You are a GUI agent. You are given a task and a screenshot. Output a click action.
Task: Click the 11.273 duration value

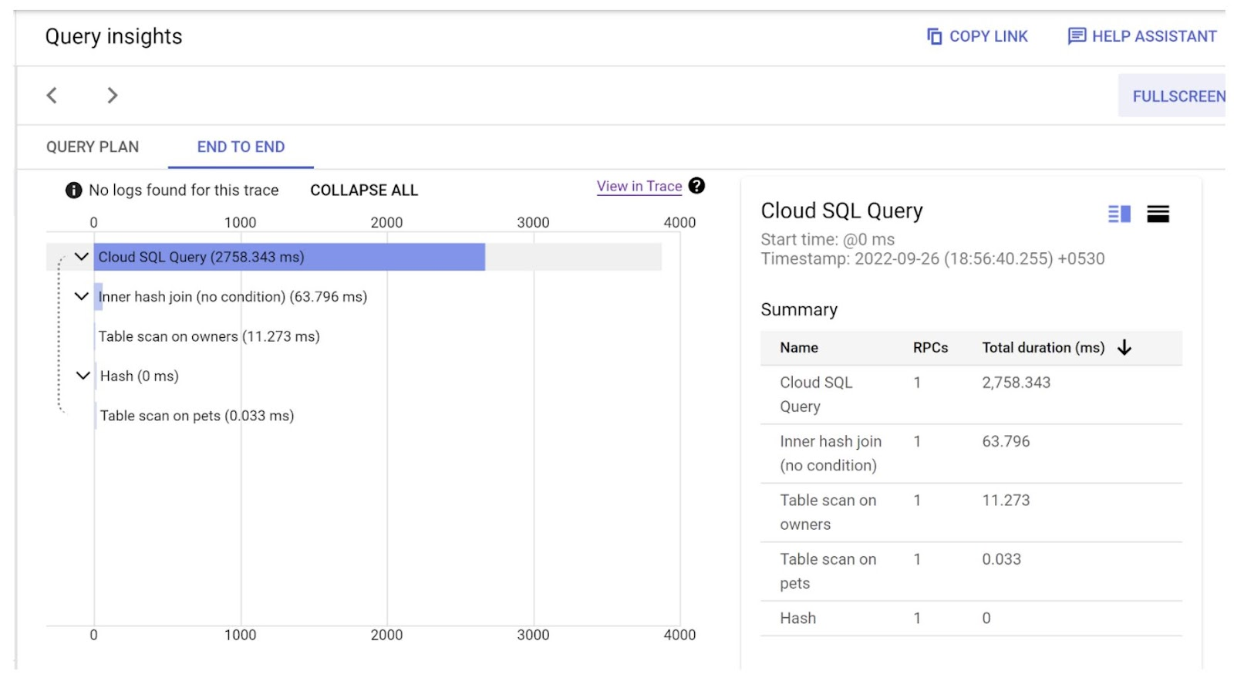tap(1006, 501)
